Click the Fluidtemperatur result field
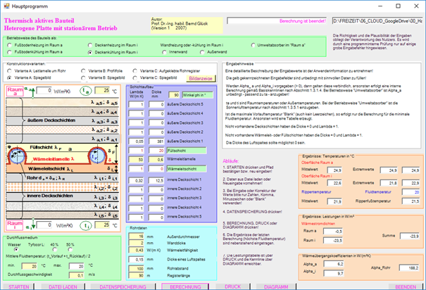This screenshot has height=290, width=426. pos(411,192)
